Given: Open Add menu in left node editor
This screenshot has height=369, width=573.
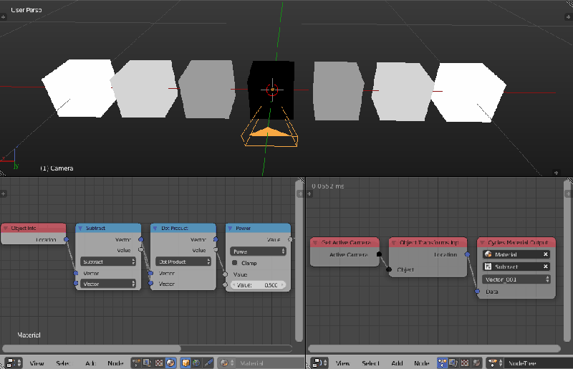Looking at the screenshot, I should coord(90,363).
